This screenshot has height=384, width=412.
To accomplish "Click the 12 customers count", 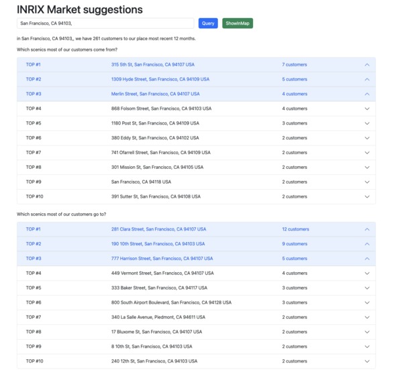I will coord(295,229).
